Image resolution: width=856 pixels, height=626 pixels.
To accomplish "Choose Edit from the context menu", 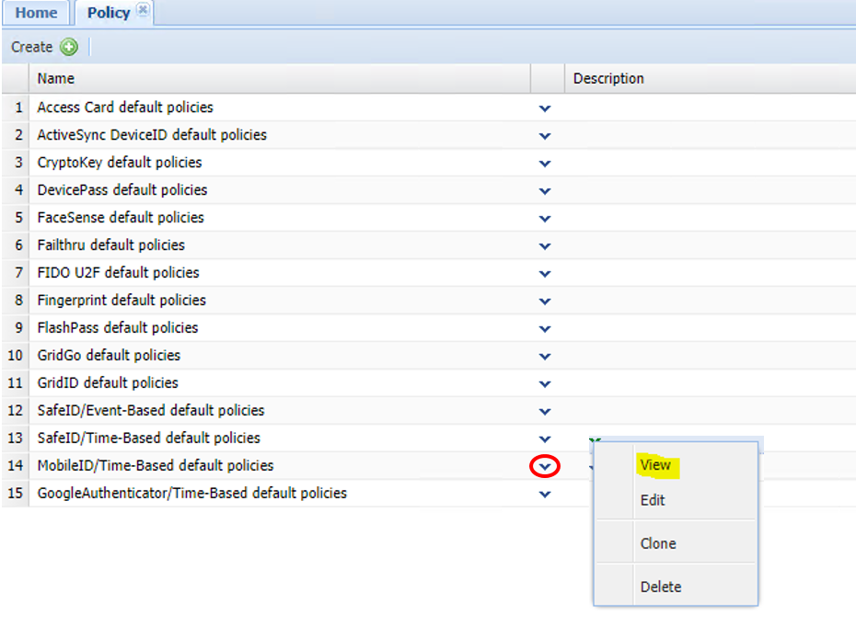I will coord(653,501).
